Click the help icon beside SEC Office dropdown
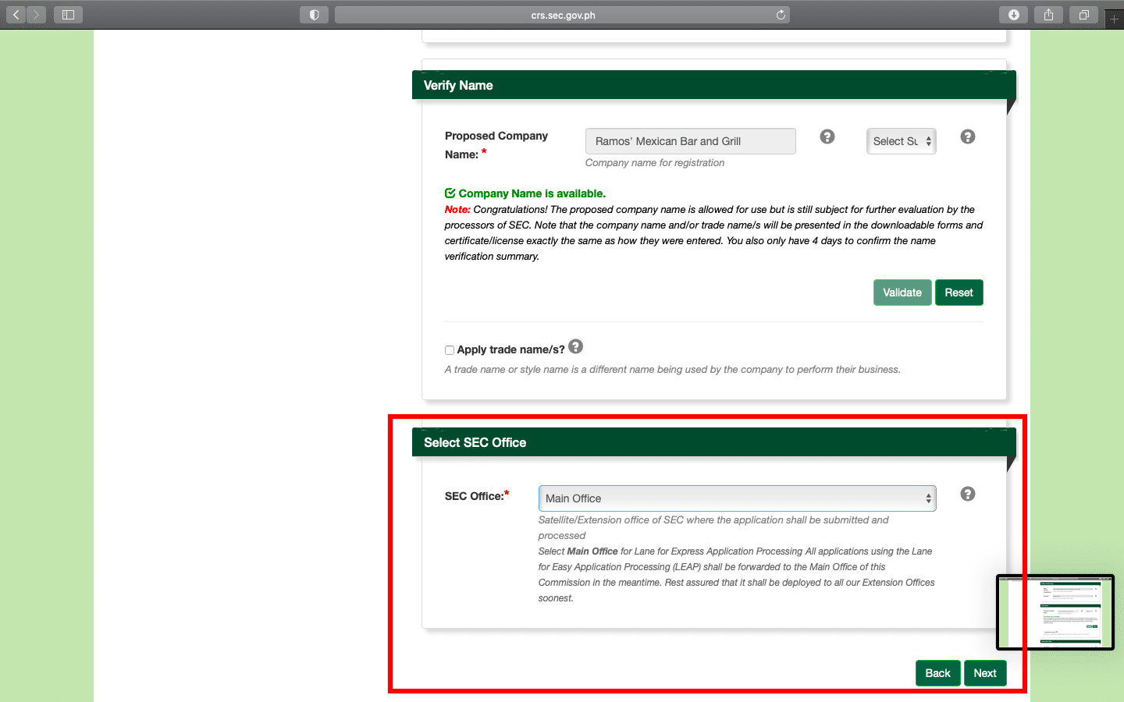 click(x=968, y=494)
